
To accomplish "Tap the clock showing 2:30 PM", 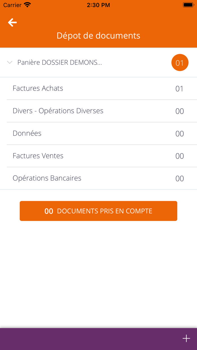I will [98, 5].
